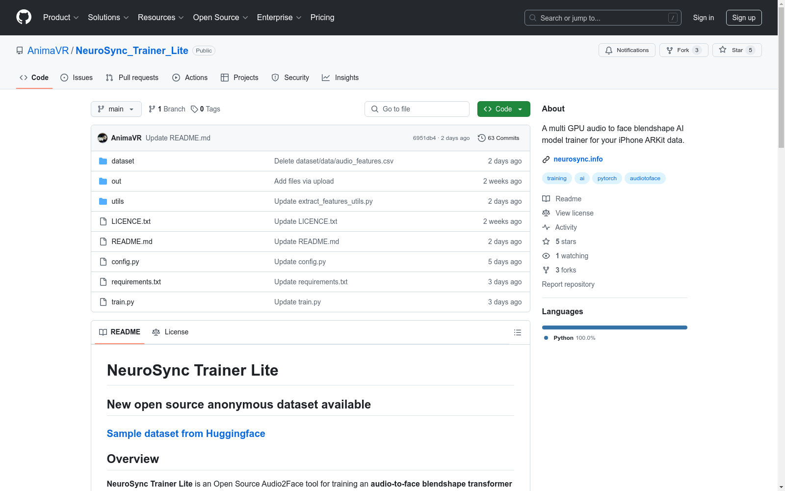Click the GitHub logo icon

(x=24, y=17)
